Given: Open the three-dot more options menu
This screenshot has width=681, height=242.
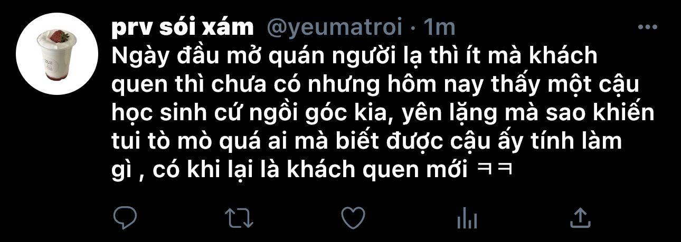Looking at the screenshot, I should (x=647, y=26).
